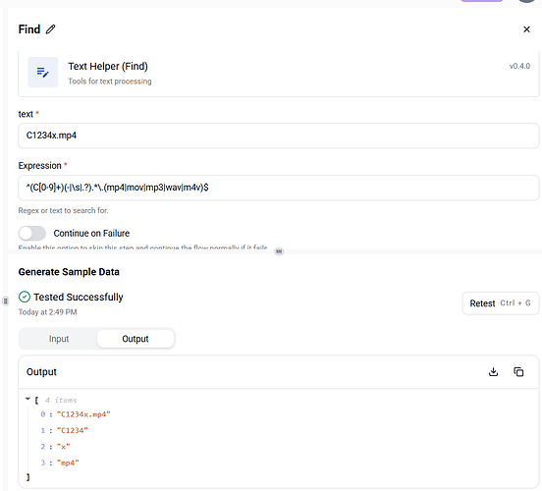The image size is (542, 491).
Task: Toggle Continue on Failure switch
Action: [x=32, y=234]
